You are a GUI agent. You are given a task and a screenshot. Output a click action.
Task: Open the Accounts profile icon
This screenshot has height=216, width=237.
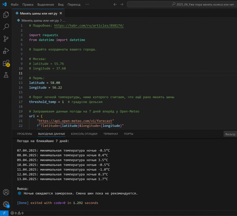(6, 192)
